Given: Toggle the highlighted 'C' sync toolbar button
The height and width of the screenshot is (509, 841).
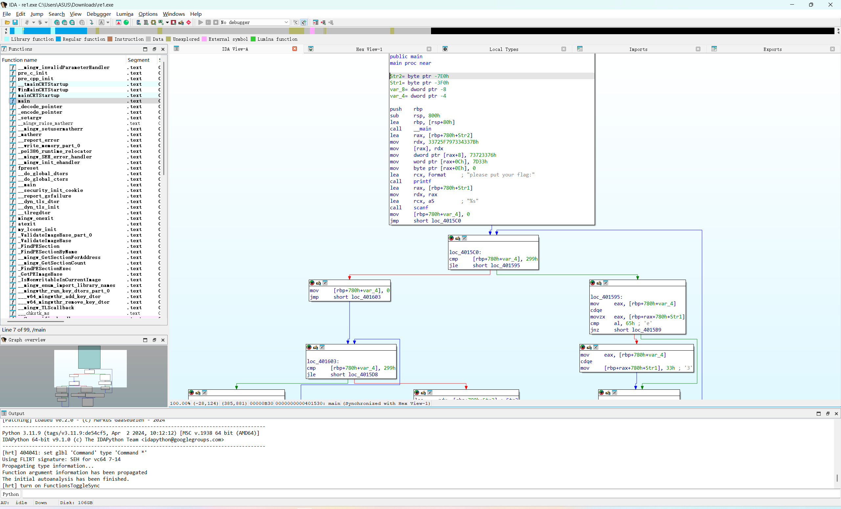Looking at the screenshot, I should (304, 22).
